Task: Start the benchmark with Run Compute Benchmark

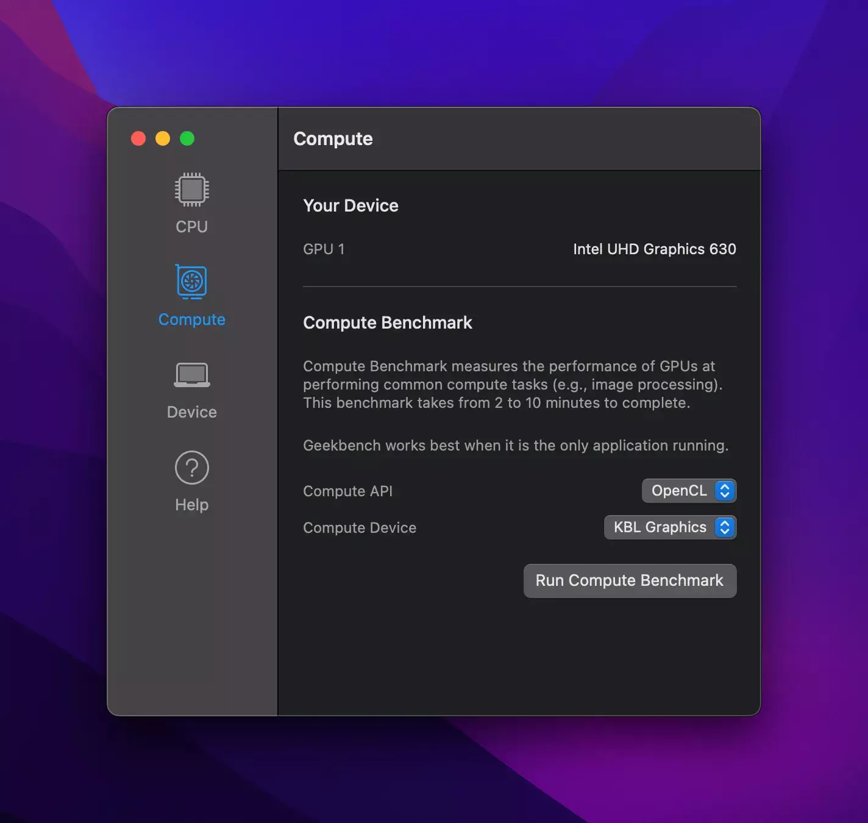Action: pyautogui.click(x=630, y=581)
